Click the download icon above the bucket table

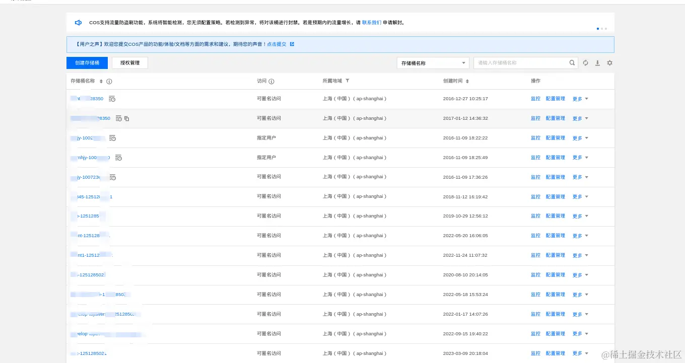[597, 63]
